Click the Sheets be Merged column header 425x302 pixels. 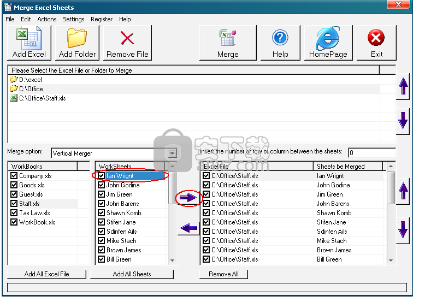pyautogui.click(x=348, y=166)
